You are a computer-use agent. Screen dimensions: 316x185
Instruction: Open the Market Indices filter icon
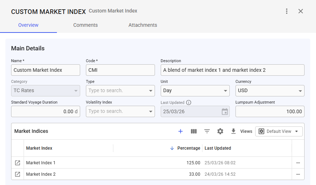pos(207,131)
